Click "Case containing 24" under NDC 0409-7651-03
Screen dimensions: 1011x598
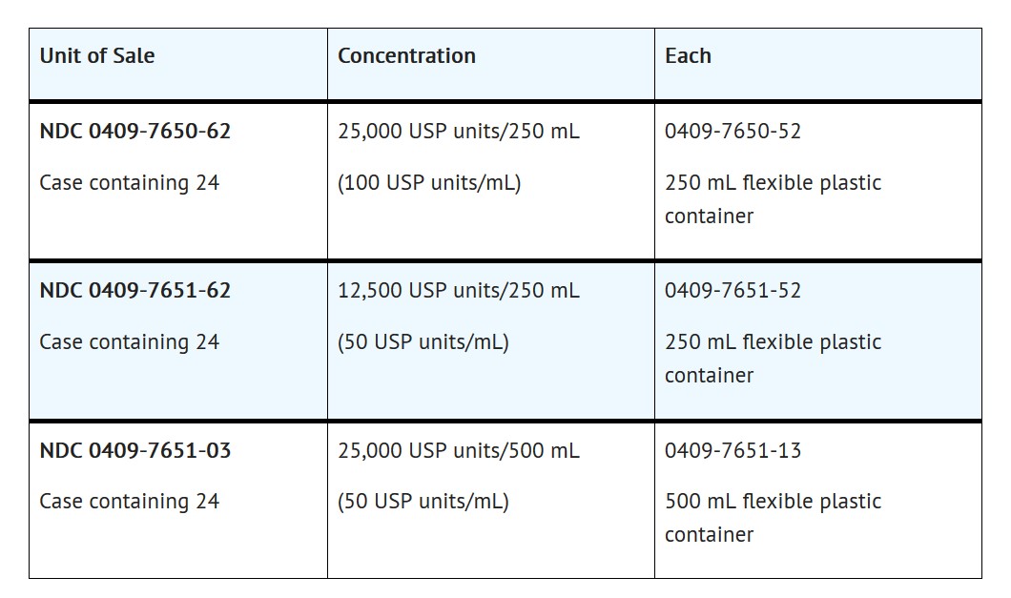pyautogui.click(x=129, y=502)
